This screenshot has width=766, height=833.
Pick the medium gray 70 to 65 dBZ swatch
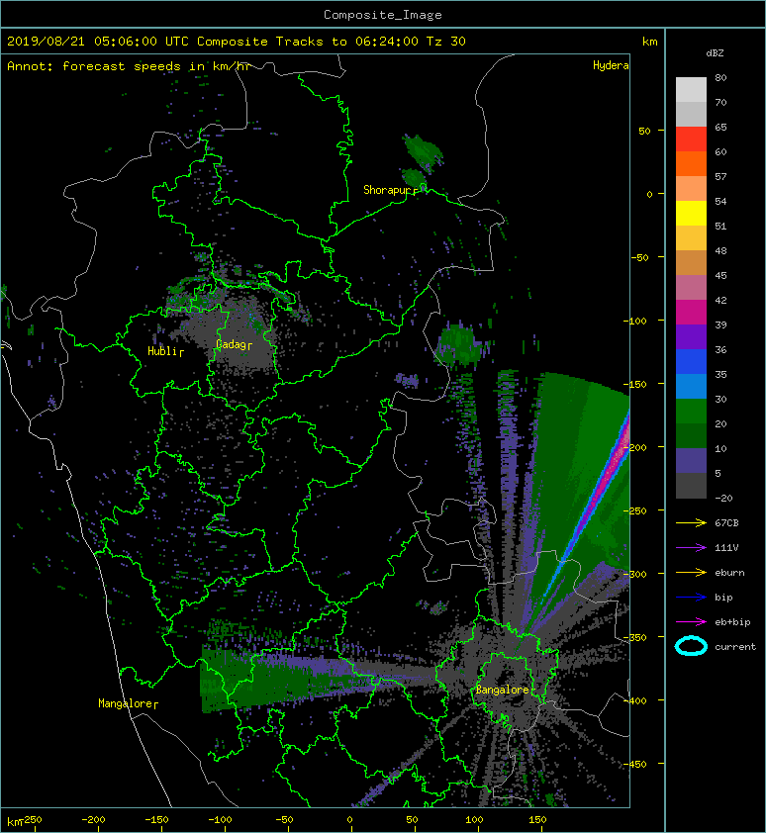(691, 115)
